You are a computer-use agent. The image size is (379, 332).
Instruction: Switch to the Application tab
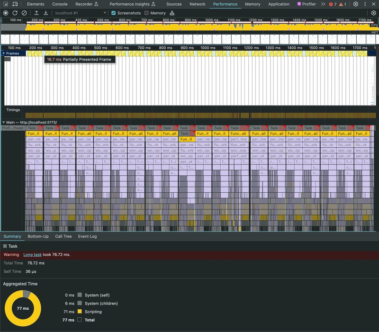[x=279, y=4]
